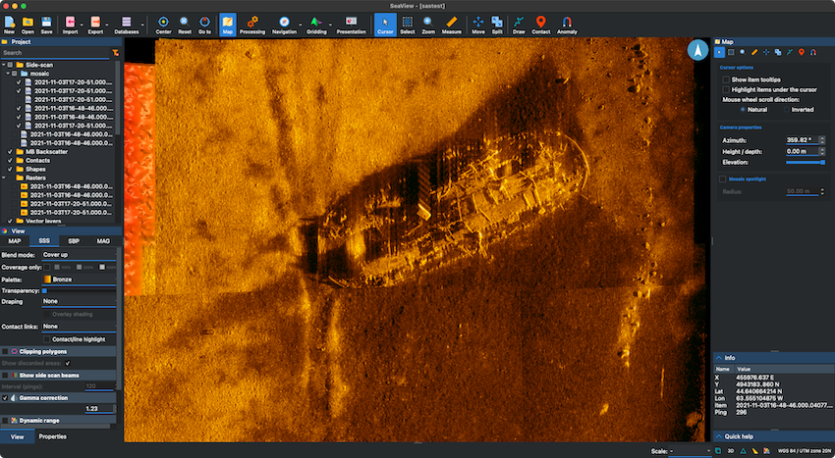Select the View bottom tab
Screen dimensions: 835x458
pos(17,436)
